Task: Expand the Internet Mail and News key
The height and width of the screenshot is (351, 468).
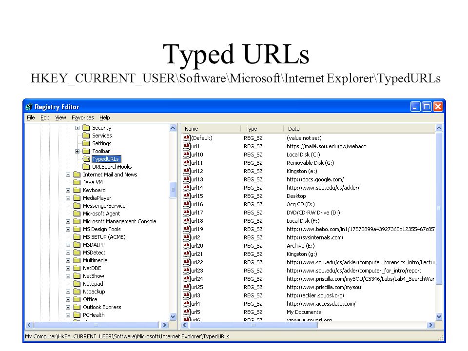Action: (68, 175)
